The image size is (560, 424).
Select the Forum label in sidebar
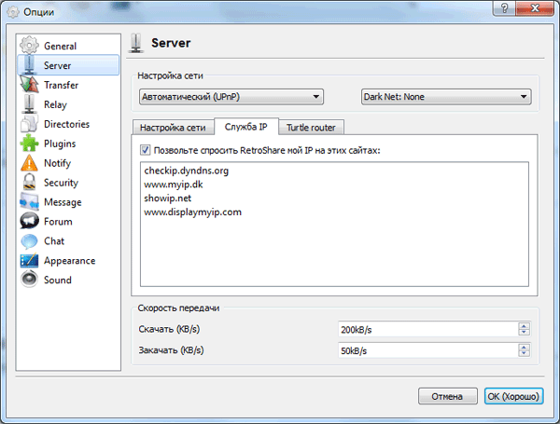tap(58, 222)
